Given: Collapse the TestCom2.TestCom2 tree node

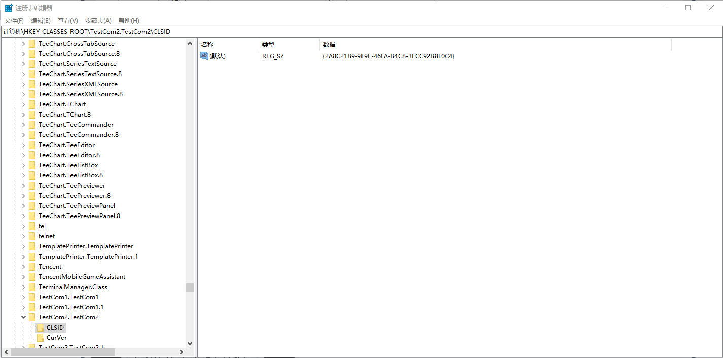Looking at the screenshot, I should (x=23, y=317).
